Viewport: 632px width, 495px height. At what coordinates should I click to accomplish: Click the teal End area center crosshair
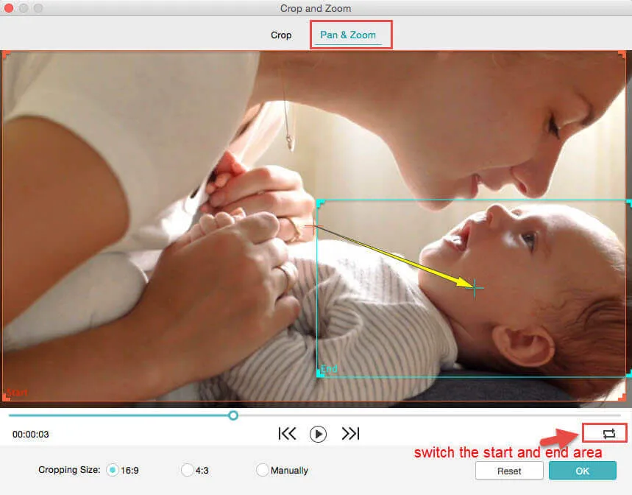(476, 288)
